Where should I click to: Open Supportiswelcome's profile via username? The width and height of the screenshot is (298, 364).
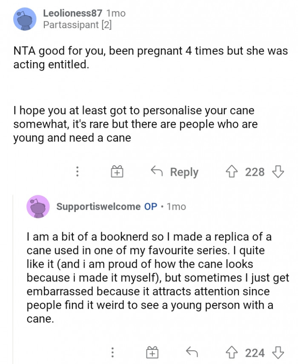[98, 206]
